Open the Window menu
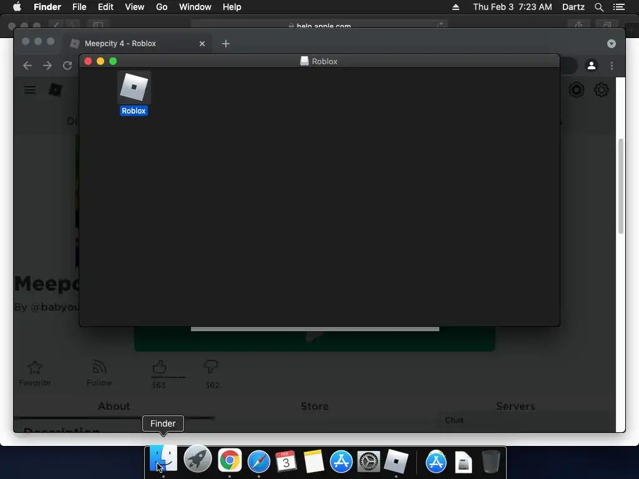 coord(195,7)
